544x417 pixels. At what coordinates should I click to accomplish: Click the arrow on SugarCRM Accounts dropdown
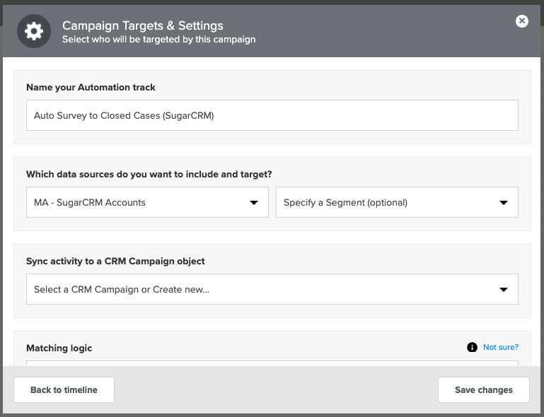click(254, 202)
